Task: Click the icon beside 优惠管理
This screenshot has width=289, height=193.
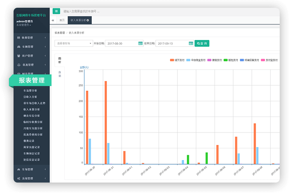Action: tap(19, 65)
